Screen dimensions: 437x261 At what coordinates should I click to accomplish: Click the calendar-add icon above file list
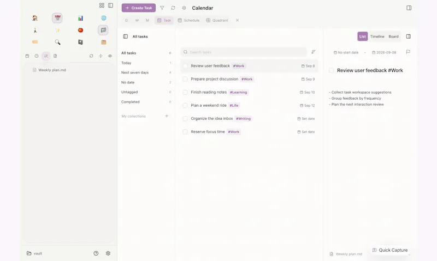tap(27, 56)
